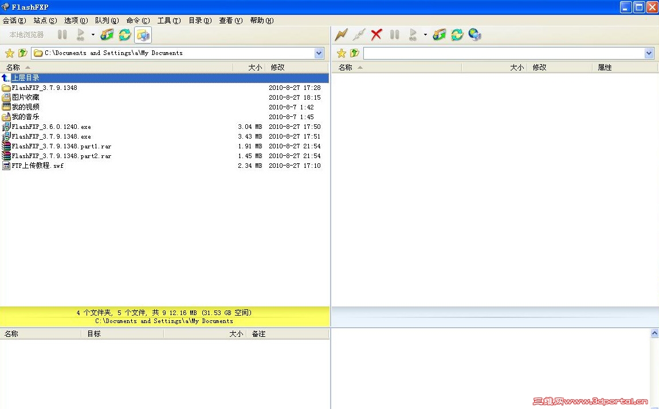Sort remote files by 大小 column
This screenshot has height=409, width=659.
coord(494,67)
